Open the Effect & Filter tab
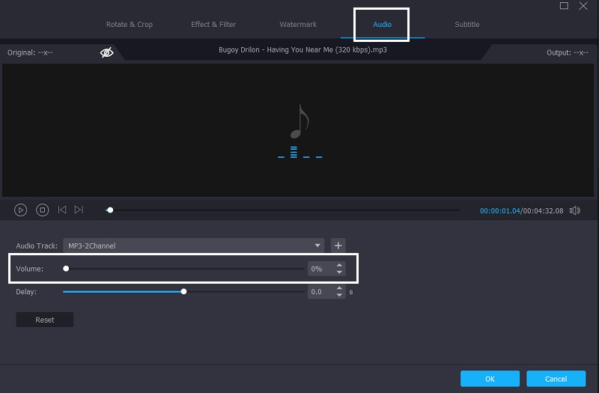 (213, 24)
